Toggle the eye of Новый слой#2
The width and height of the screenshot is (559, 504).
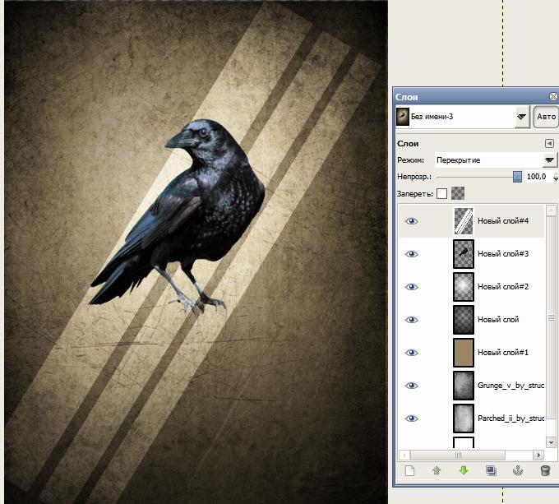click(x=411, y=287)
